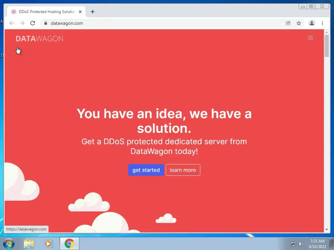Image resolution: width=334 pixels, height=250 pixels.
Task: Go back with the browser back arrow
Action: (12, 23)
